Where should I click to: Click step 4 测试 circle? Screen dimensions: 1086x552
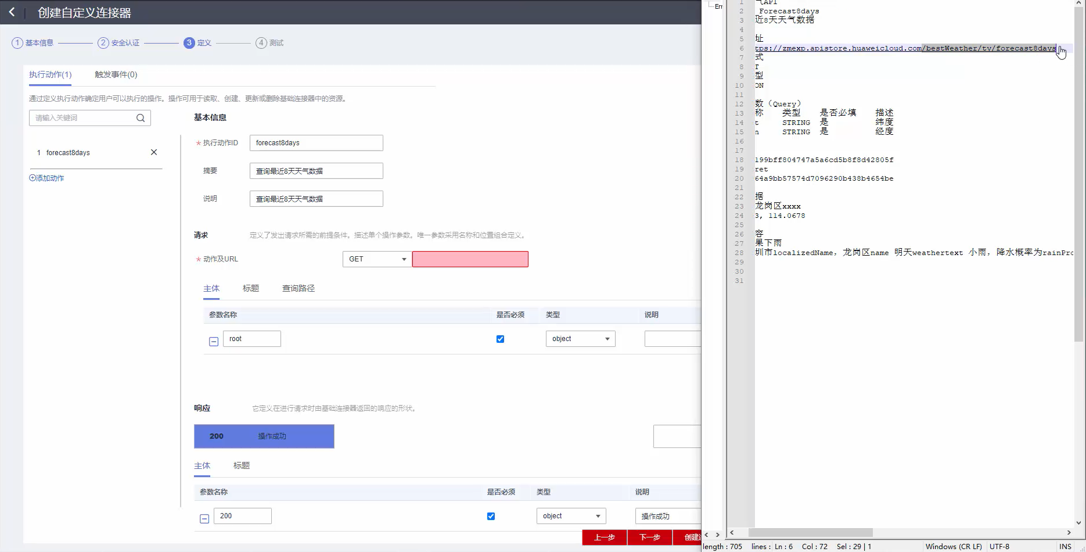(261, 43)
